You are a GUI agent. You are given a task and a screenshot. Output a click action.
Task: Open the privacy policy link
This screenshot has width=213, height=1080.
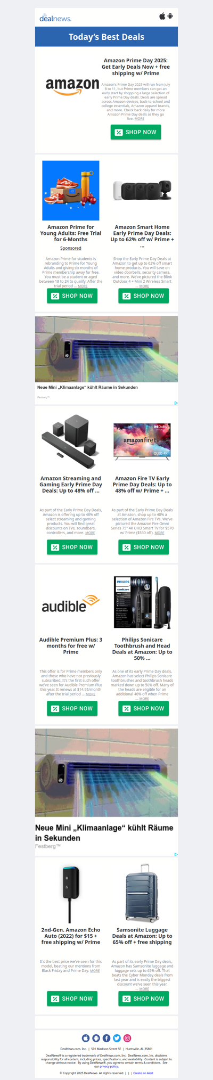coord(109,1066)
